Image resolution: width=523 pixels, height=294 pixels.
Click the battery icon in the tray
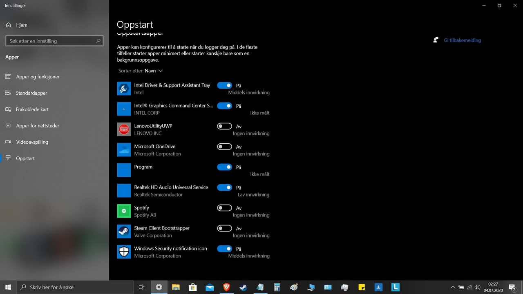(461, 287)
